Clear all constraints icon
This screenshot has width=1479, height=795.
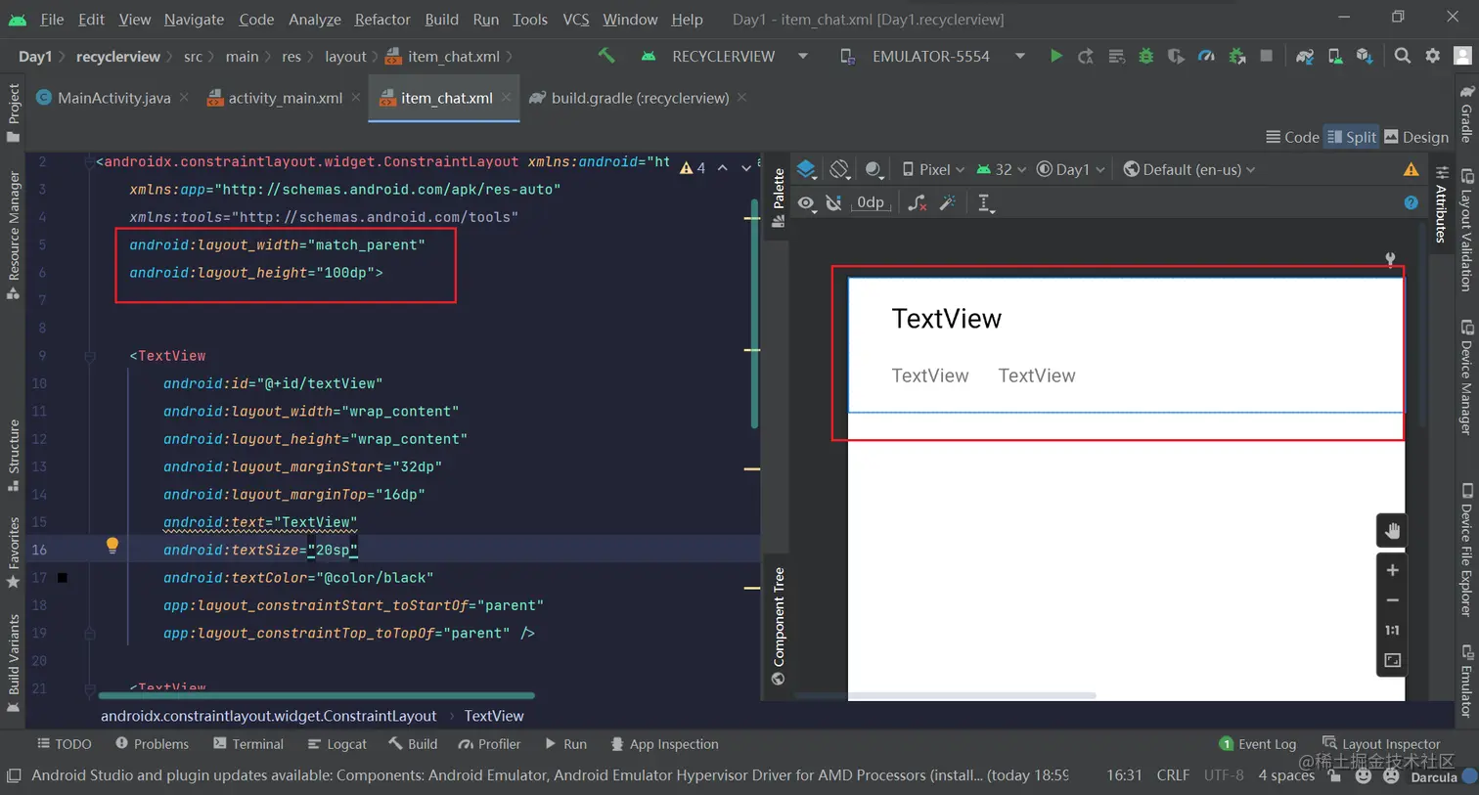point(917,202)
